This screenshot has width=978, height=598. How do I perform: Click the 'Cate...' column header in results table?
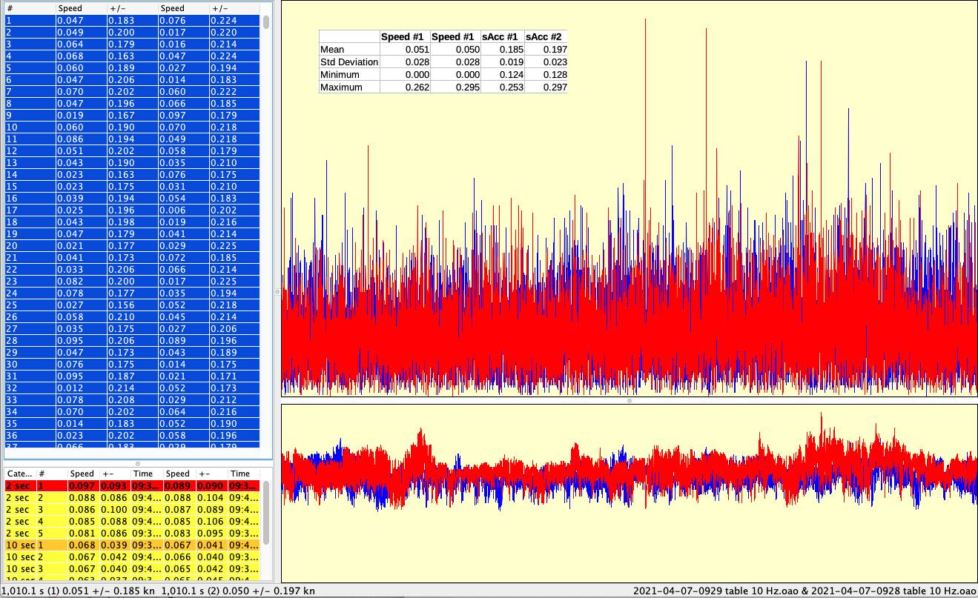tap(20, 474)
